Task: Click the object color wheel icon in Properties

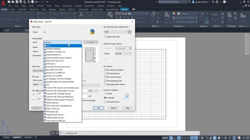Action: (174, 14)
